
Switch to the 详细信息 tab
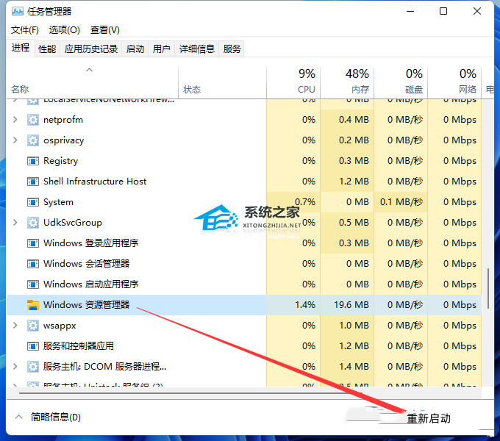pyautogui.click(x=197, y=49)
